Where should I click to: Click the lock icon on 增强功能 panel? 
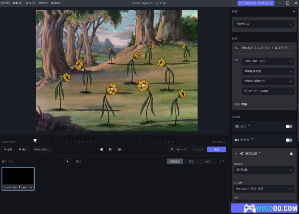pos(291,153)
